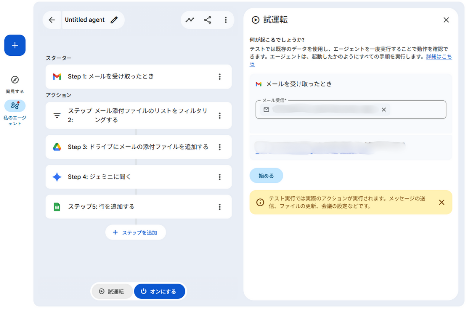
Task: Open the kebab menu for Step 1
Action: click(x=220, y=77)
